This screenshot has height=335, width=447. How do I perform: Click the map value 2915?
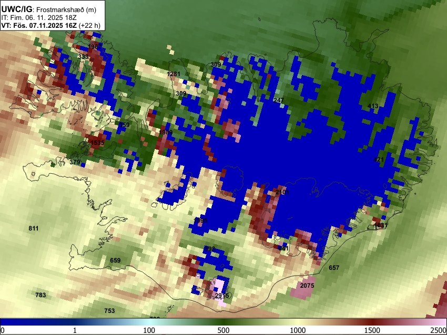tap(222, 296)
